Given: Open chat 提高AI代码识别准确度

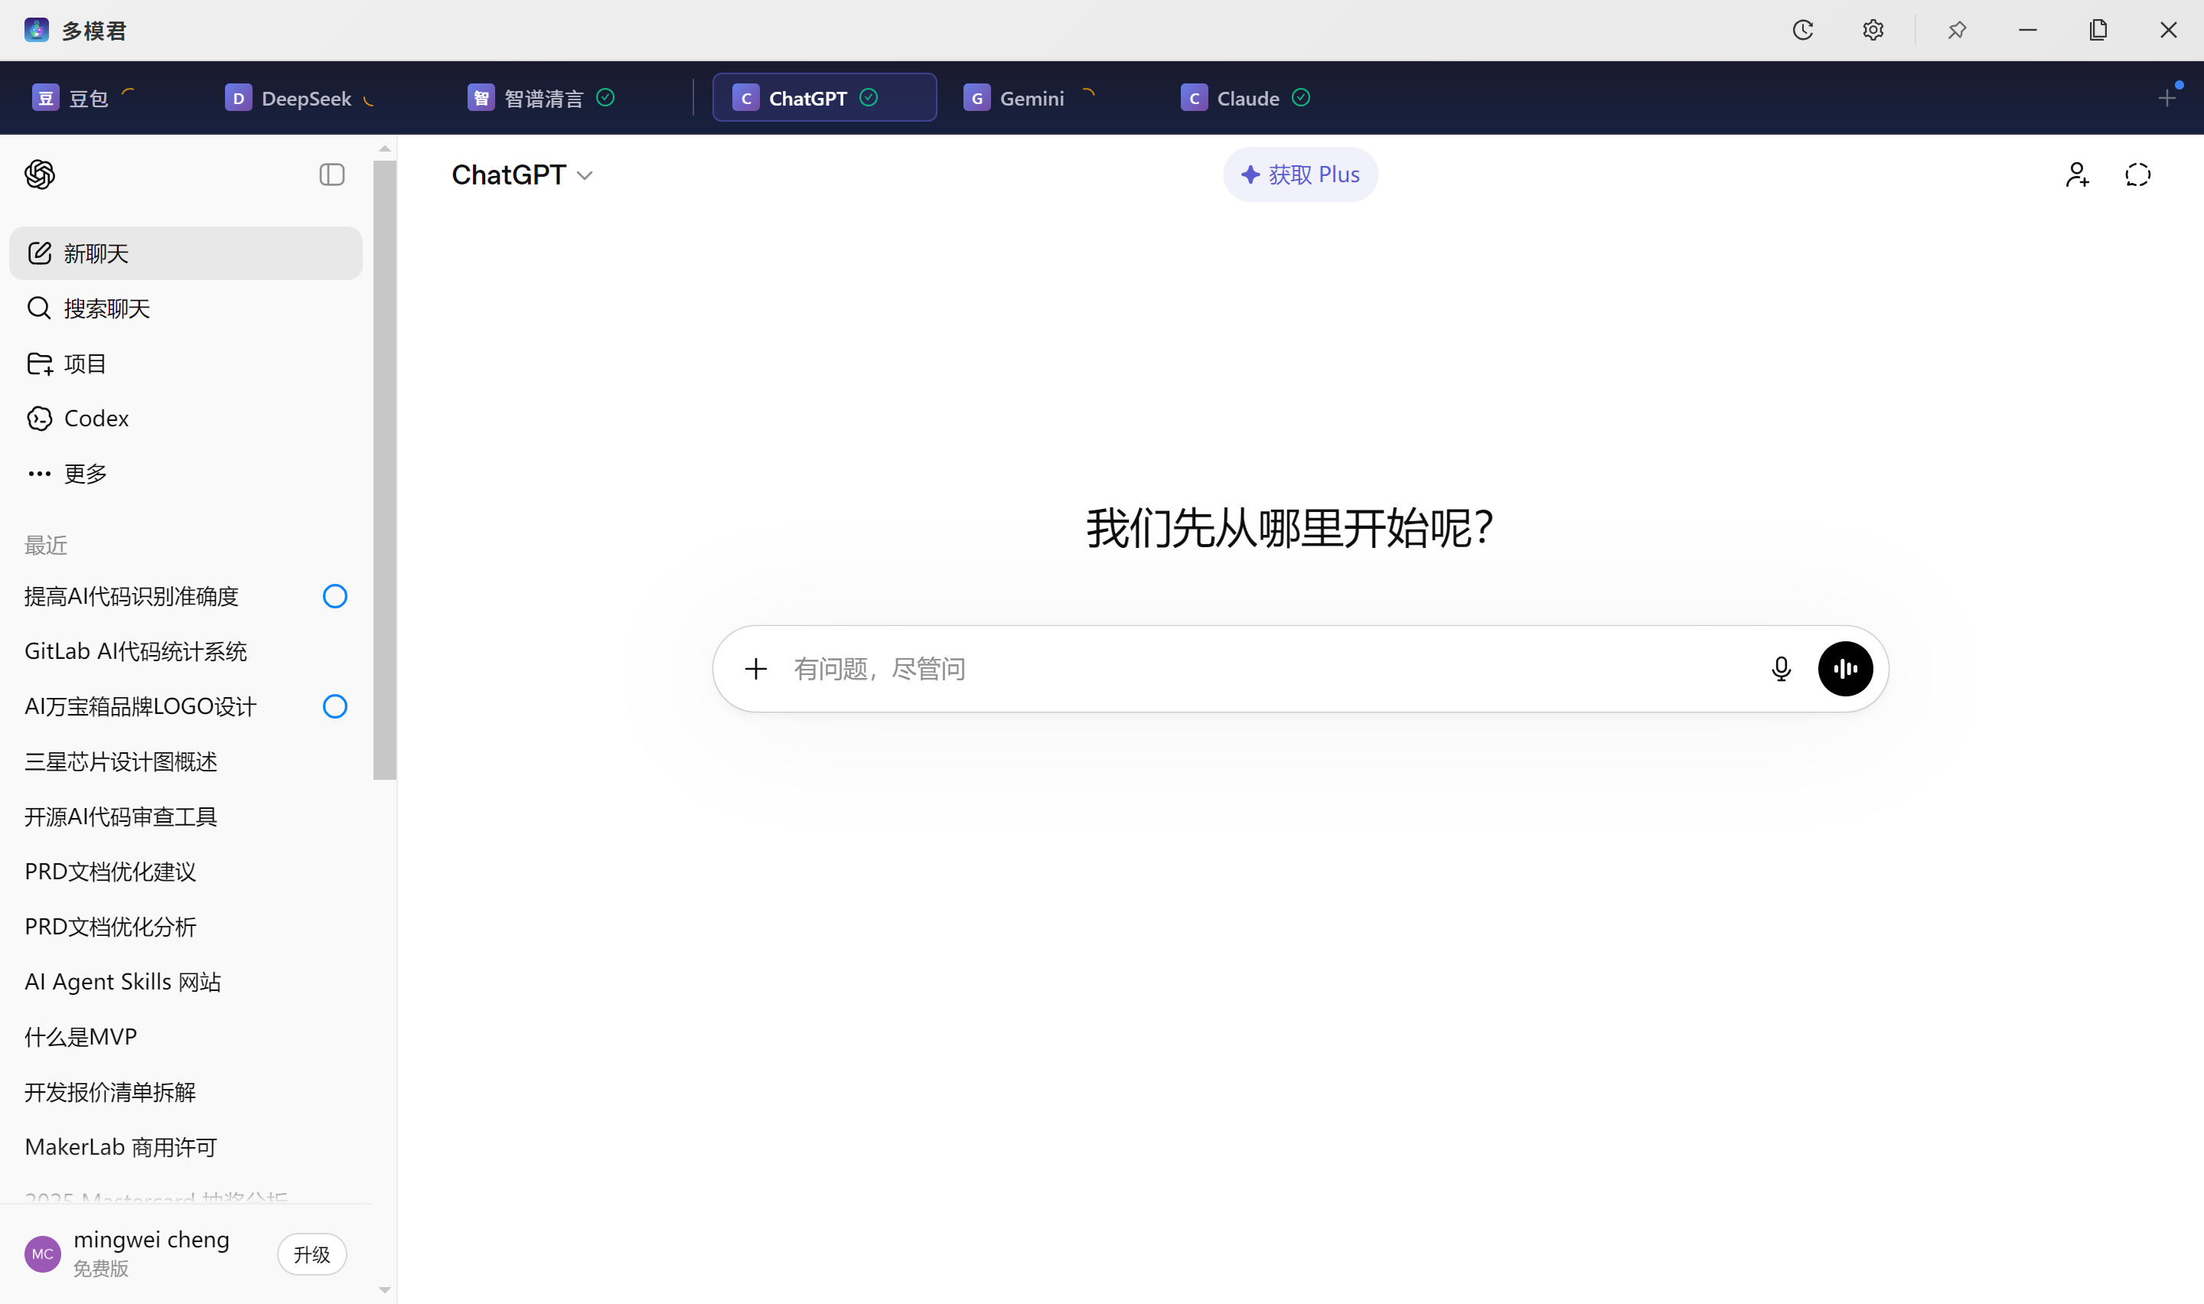Looking at the screenshot, I should [185, 596].
